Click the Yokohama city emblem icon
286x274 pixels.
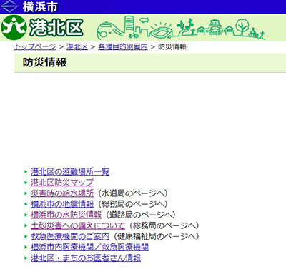point(9,6)
